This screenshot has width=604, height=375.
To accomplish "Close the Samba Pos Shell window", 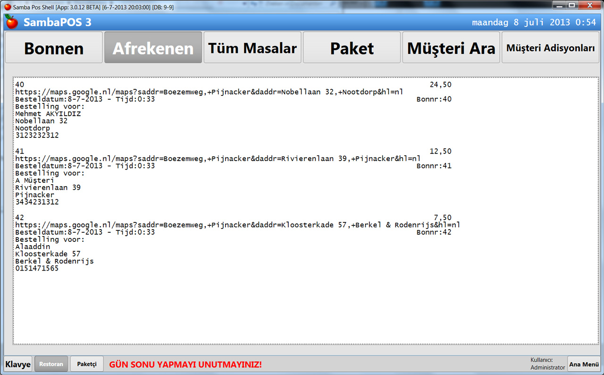I will click(588, 5).
